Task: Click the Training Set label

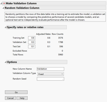Action: click(18, 38)
